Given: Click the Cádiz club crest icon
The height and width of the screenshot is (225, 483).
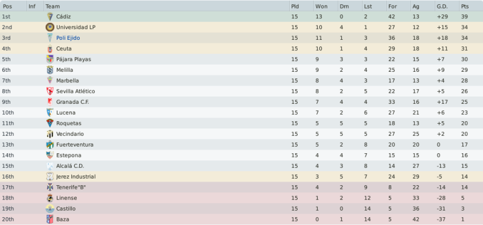Looking at the screenshot, I should point(50,17).
